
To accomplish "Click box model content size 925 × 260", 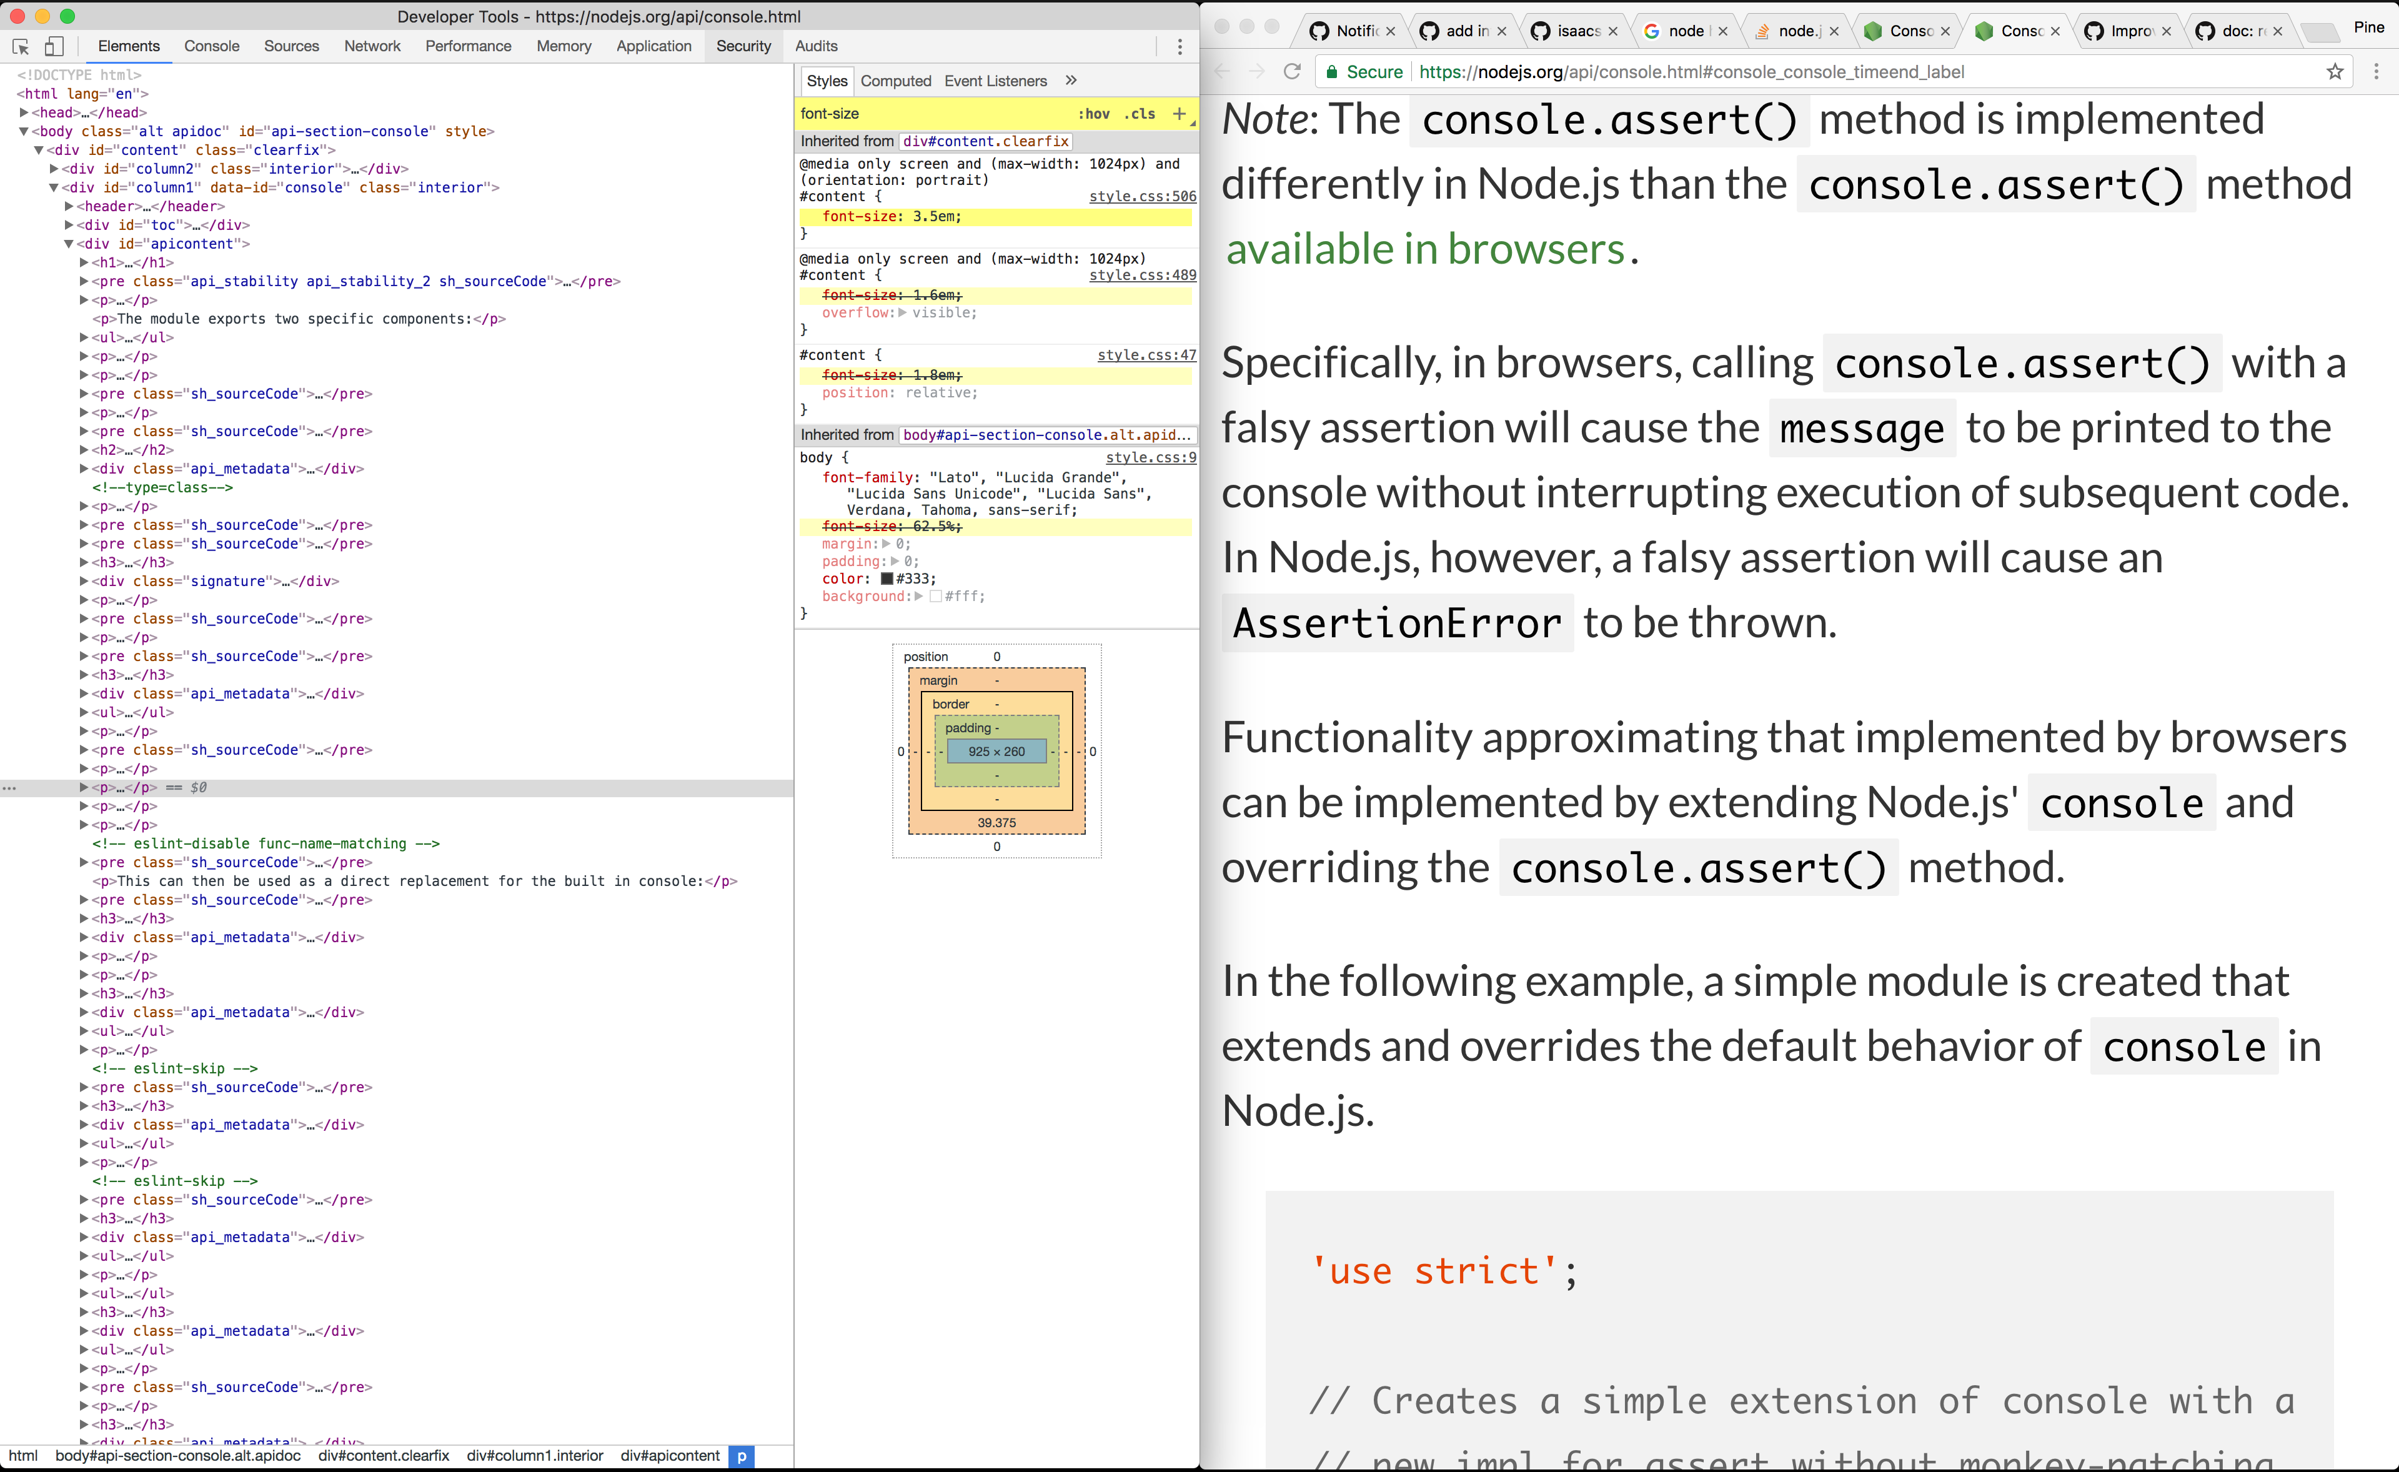I will point(996,752).
